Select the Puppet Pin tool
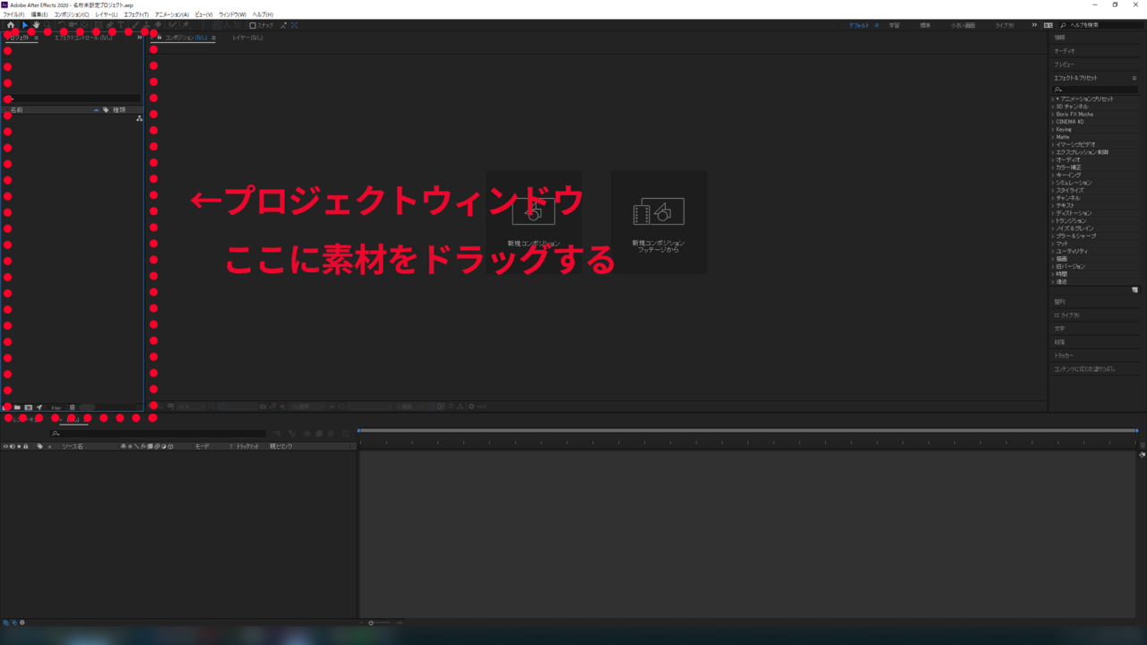The height and width of the screenshot is (645, 1147). (x=184, y=25)
